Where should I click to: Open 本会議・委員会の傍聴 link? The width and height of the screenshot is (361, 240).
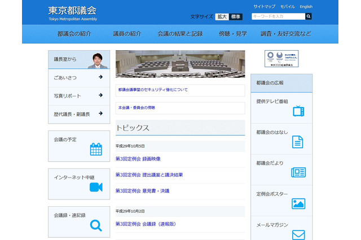[x=137, y=108]
